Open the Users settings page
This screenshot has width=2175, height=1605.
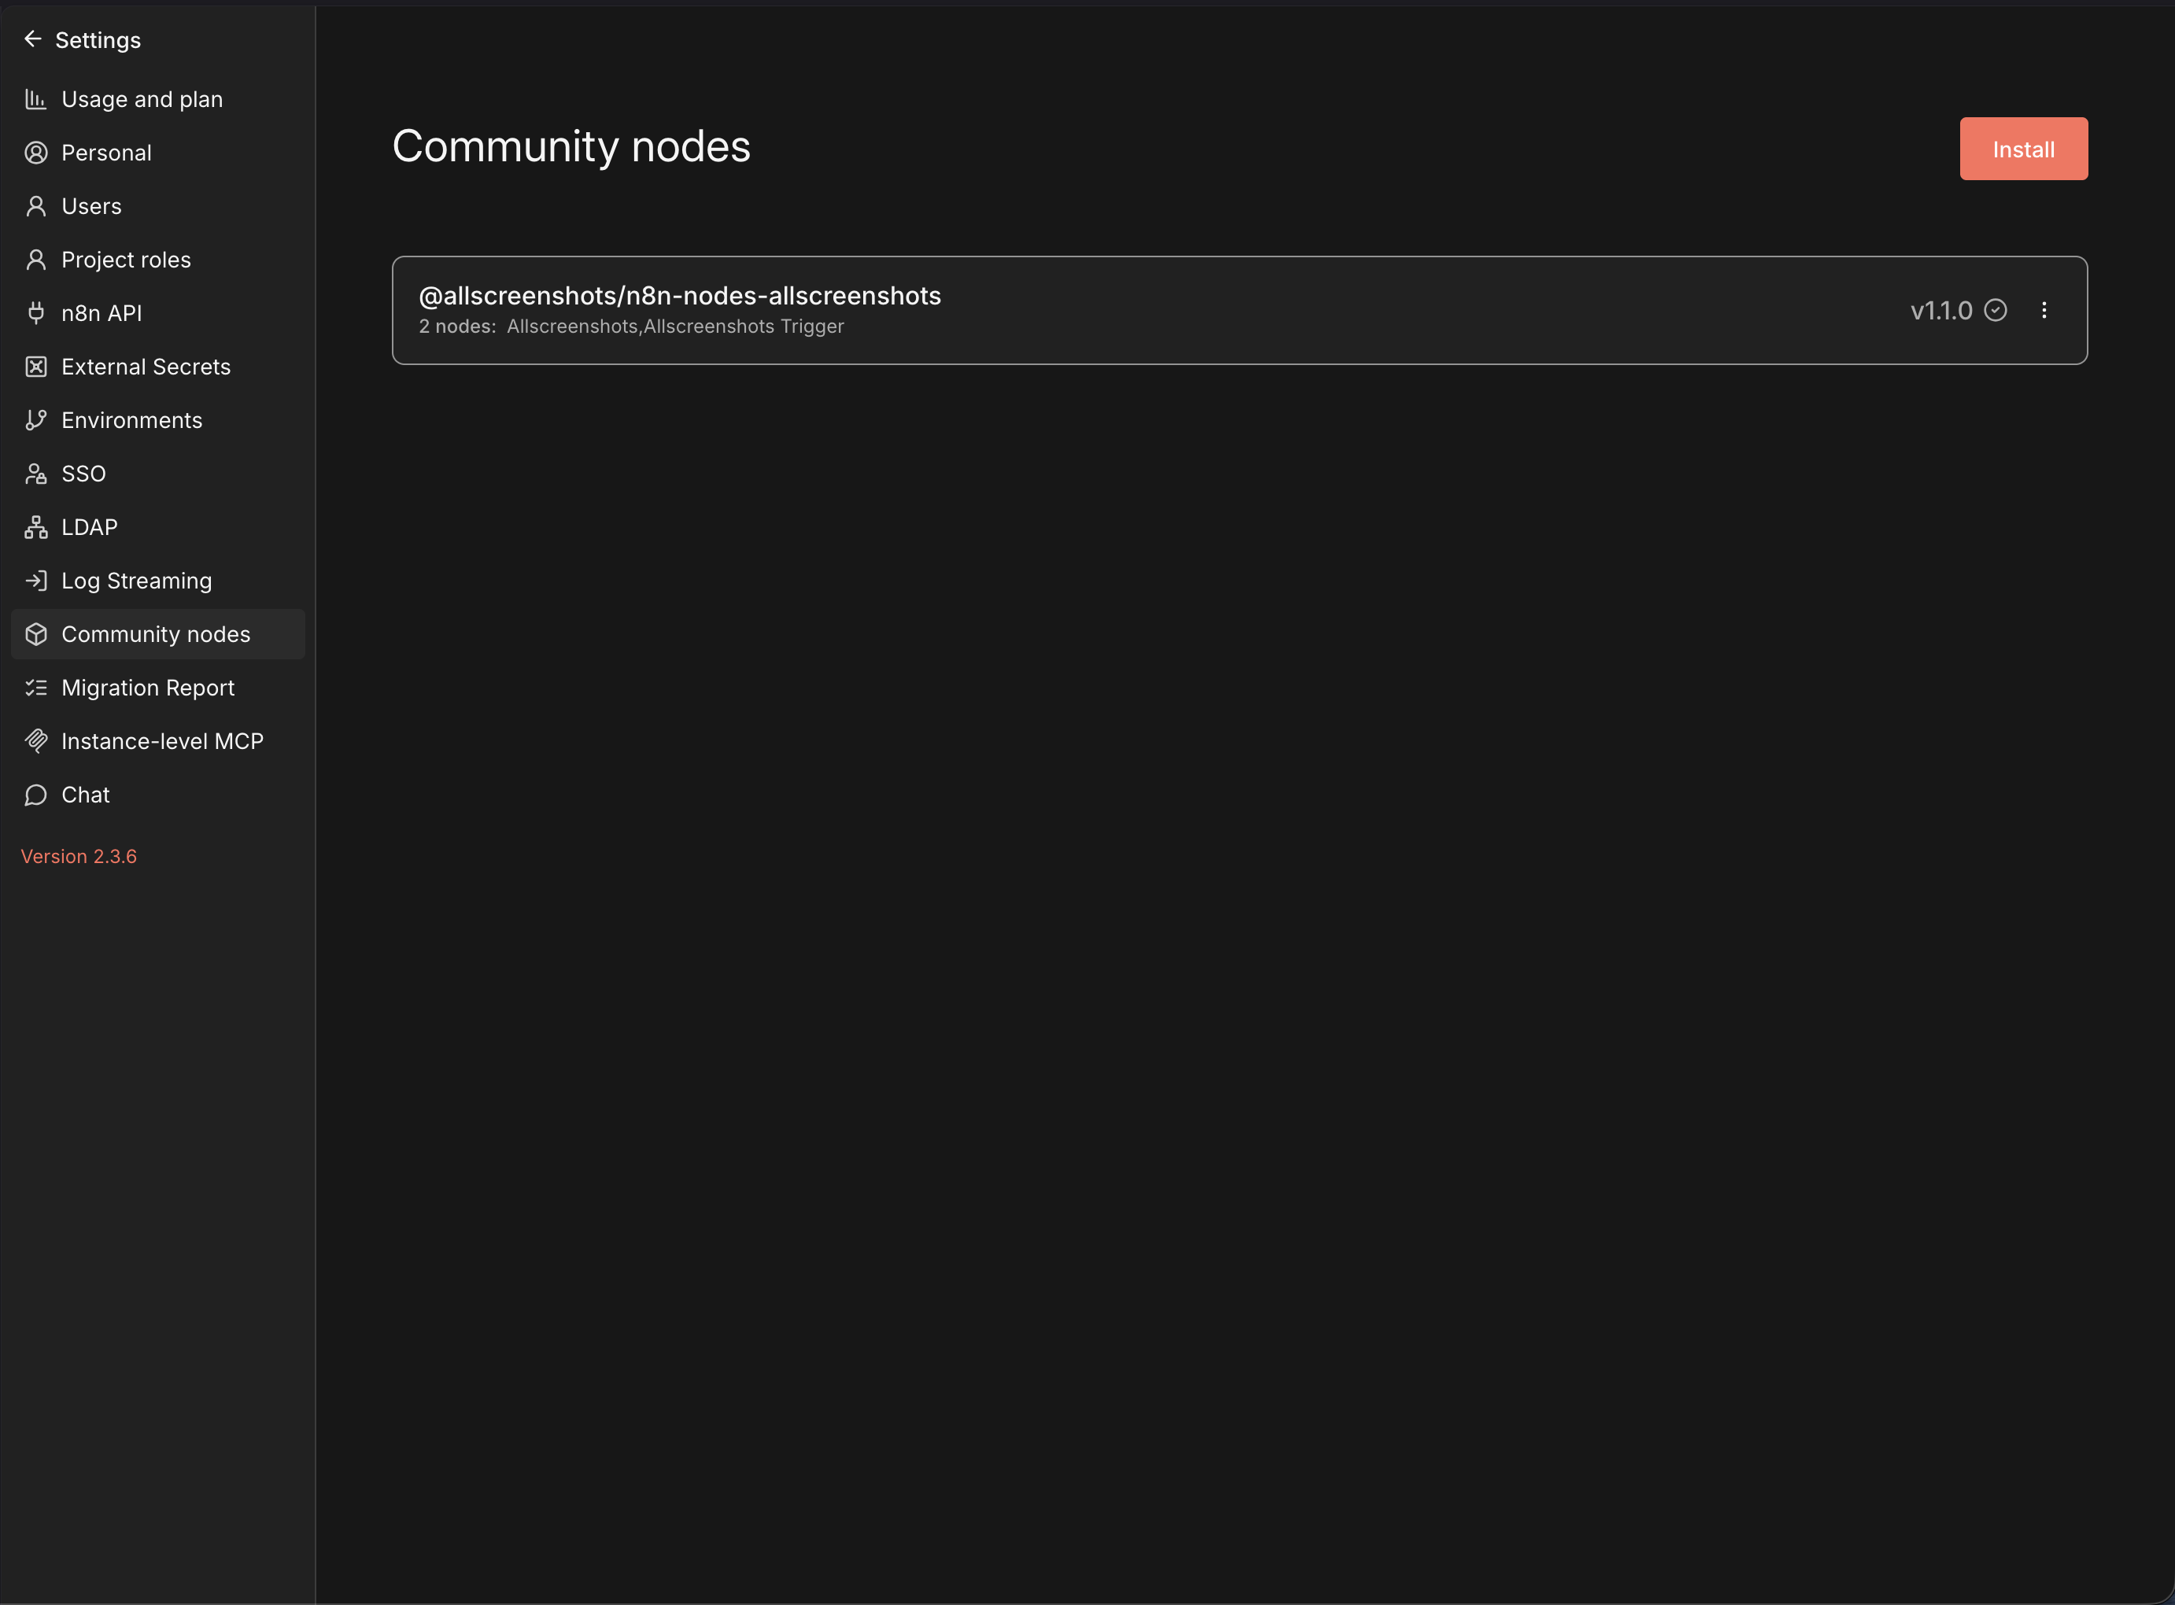157,206
